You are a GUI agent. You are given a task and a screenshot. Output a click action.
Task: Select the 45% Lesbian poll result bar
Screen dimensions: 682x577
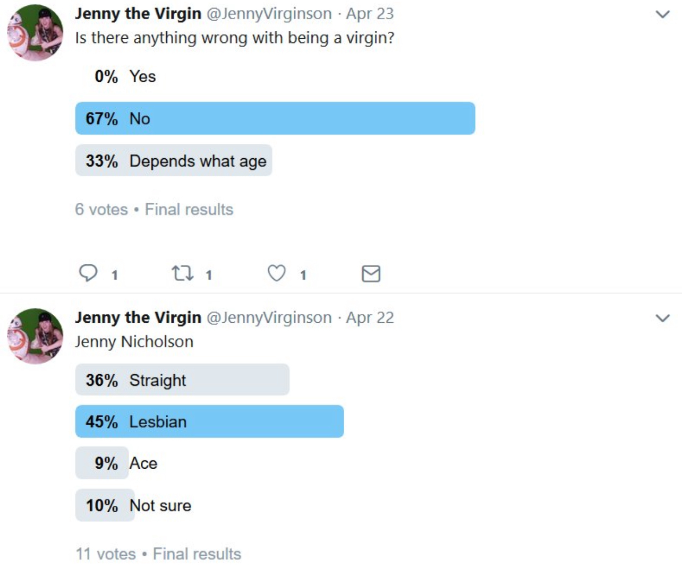(210, 421)
